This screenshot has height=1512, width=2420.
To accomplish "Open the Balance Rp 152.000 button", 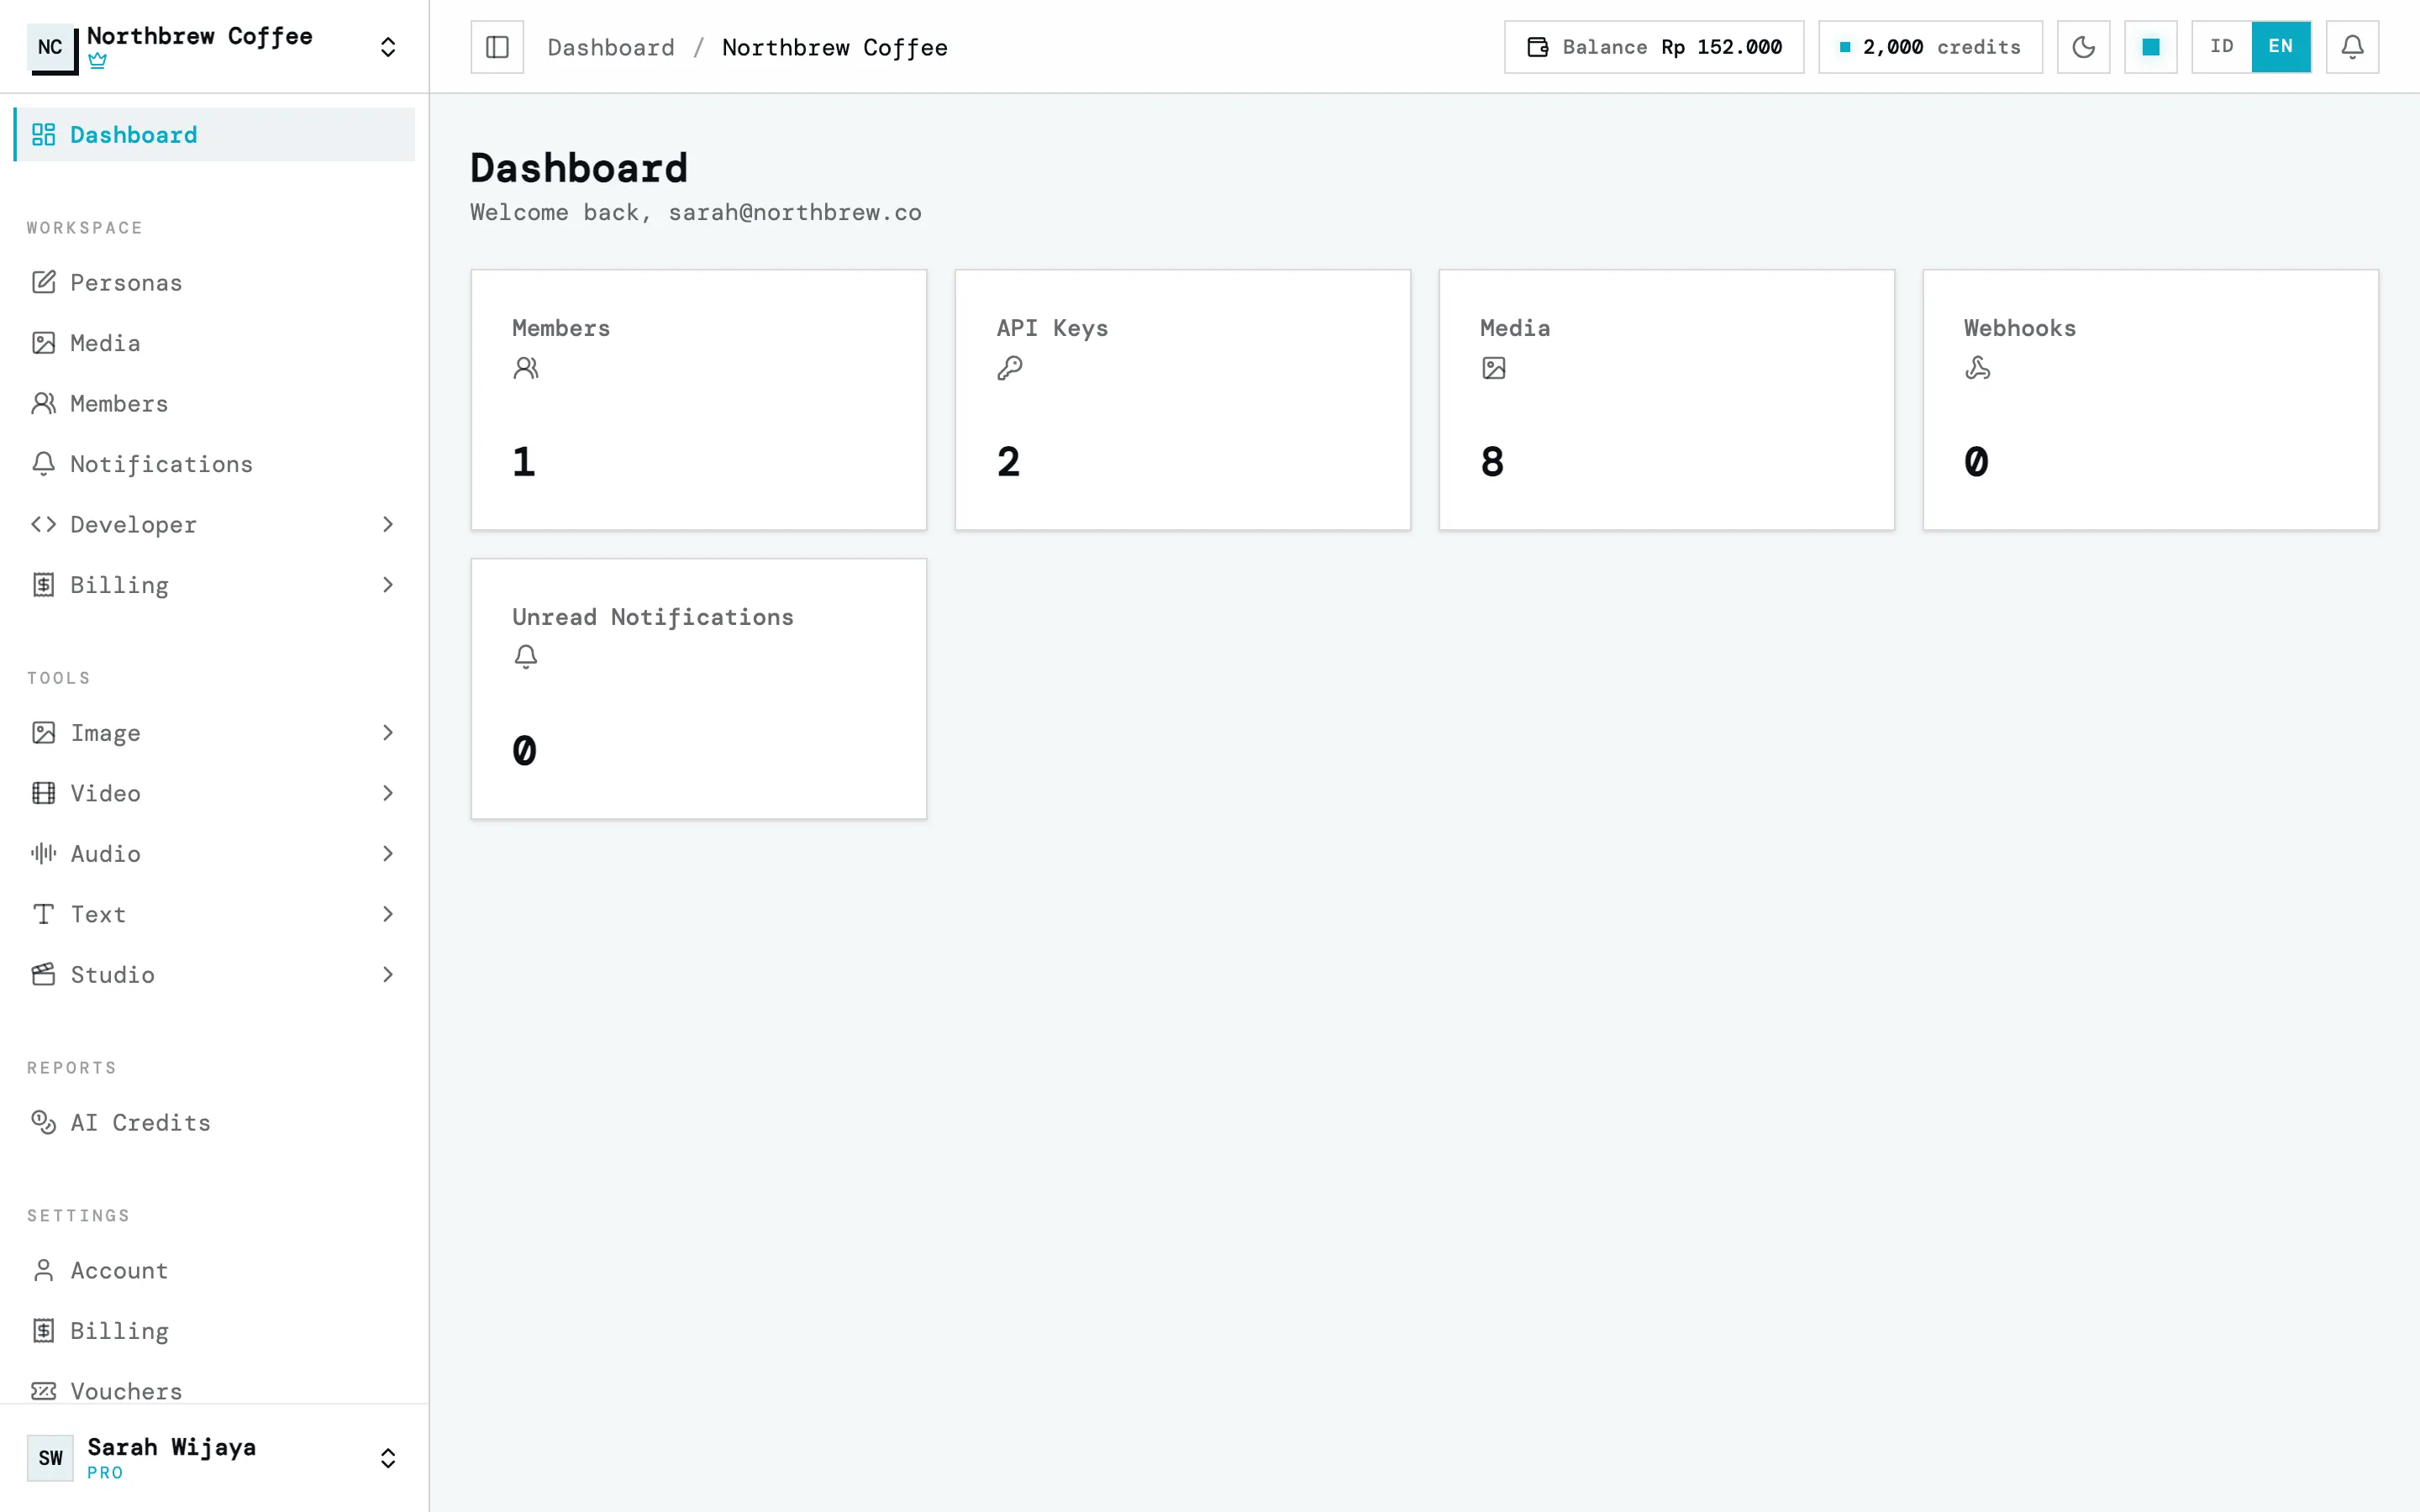I will (x=1654, y=47).
